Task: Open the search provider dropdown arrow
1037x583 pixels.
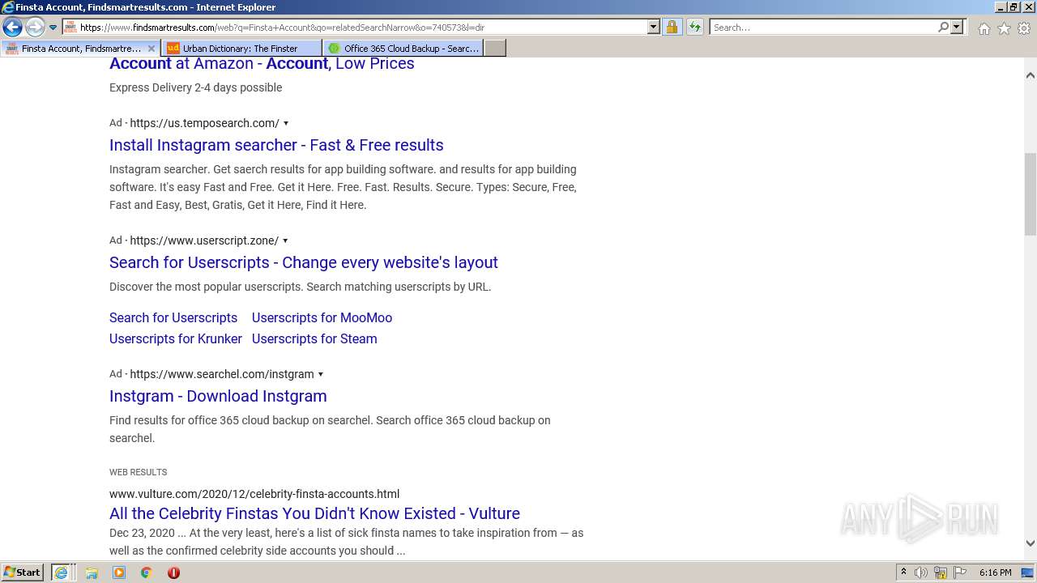Action: point(957,28)
